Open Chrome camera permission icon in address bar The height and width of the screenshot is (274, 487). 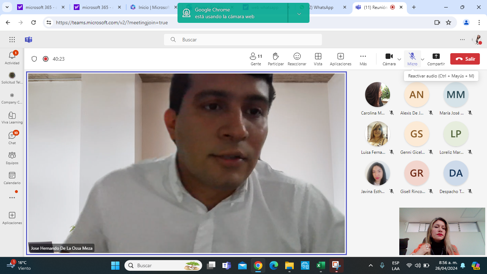point(437,22)
